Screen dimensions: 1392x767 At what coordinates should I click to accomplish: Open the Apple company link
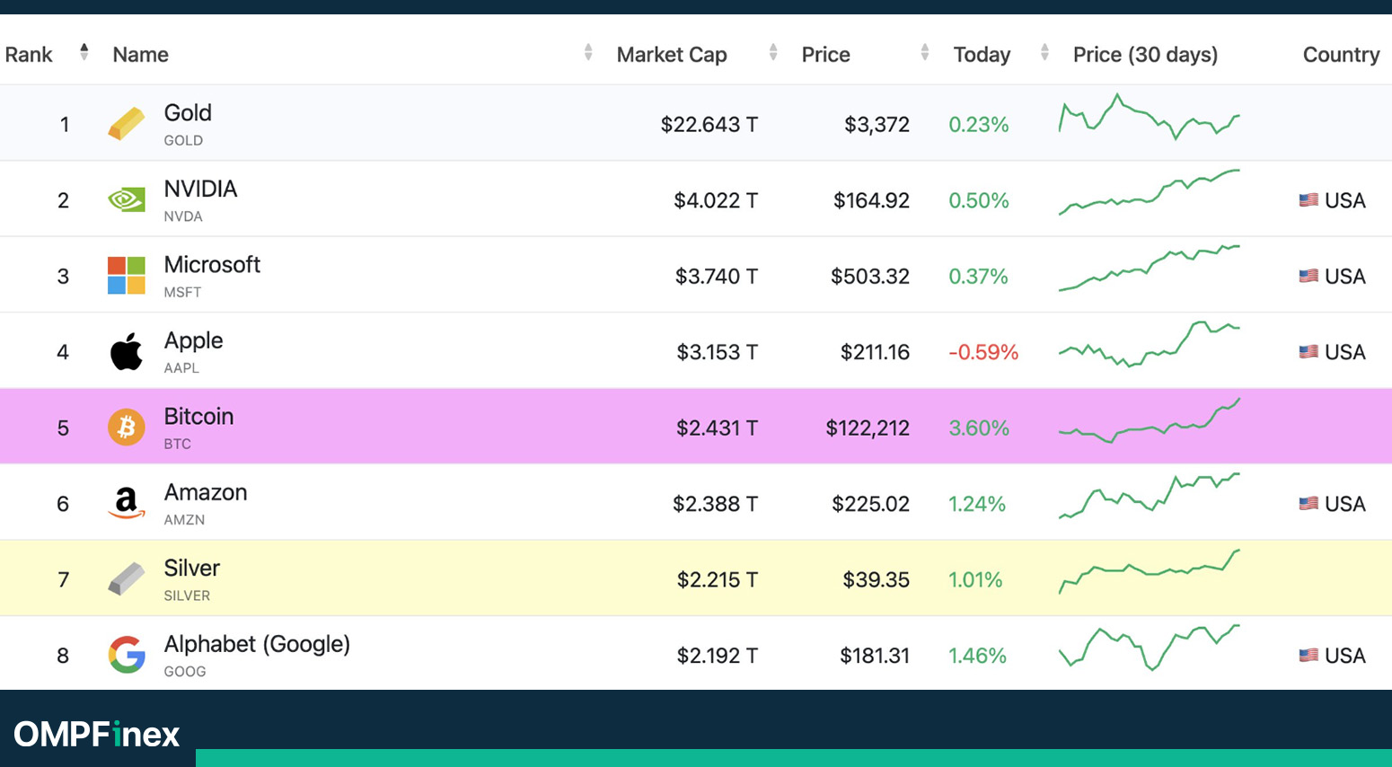pyautogui.click(x=193, y=341)
